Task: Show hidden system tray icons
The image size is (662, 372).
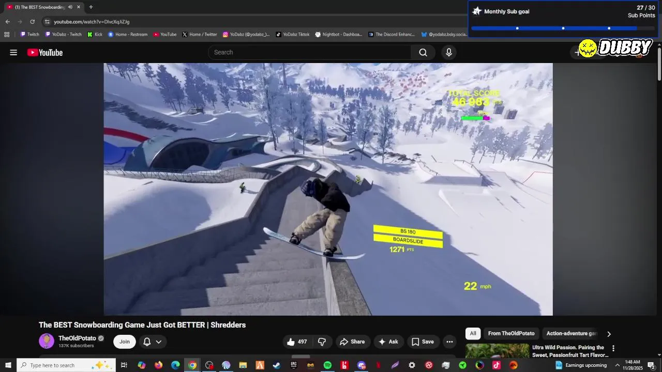Action: coord(617,365)
